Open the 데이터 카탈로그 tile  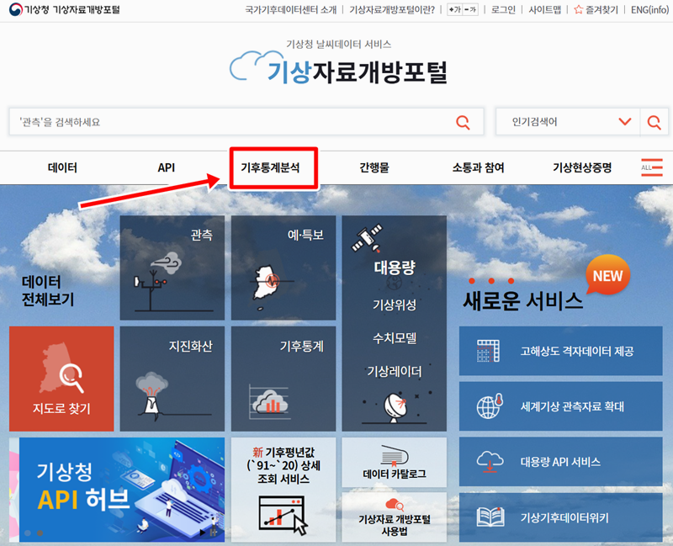pos(394,463)
